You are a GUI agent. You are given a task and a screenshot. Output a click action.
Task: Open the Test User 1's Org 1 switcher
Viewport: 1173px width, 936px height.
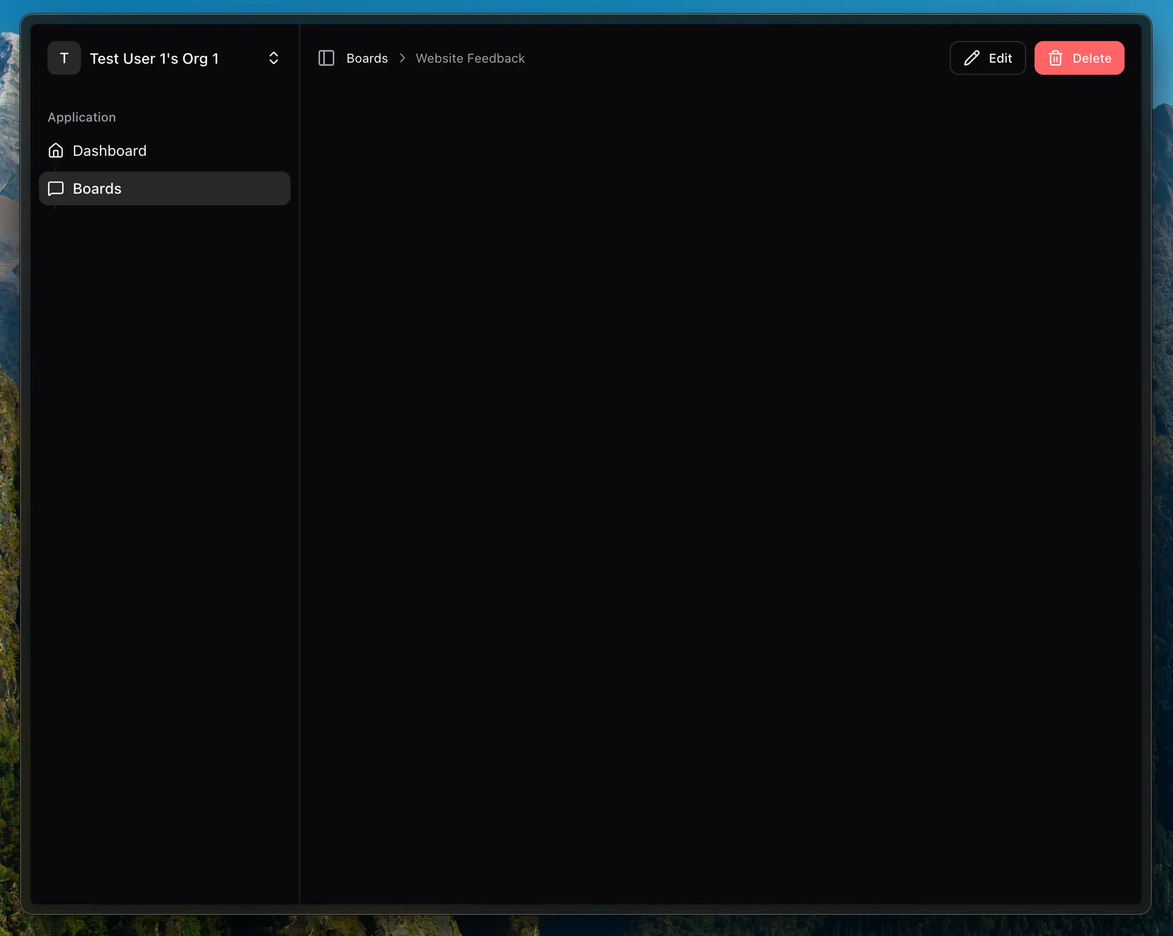point(154,58)
